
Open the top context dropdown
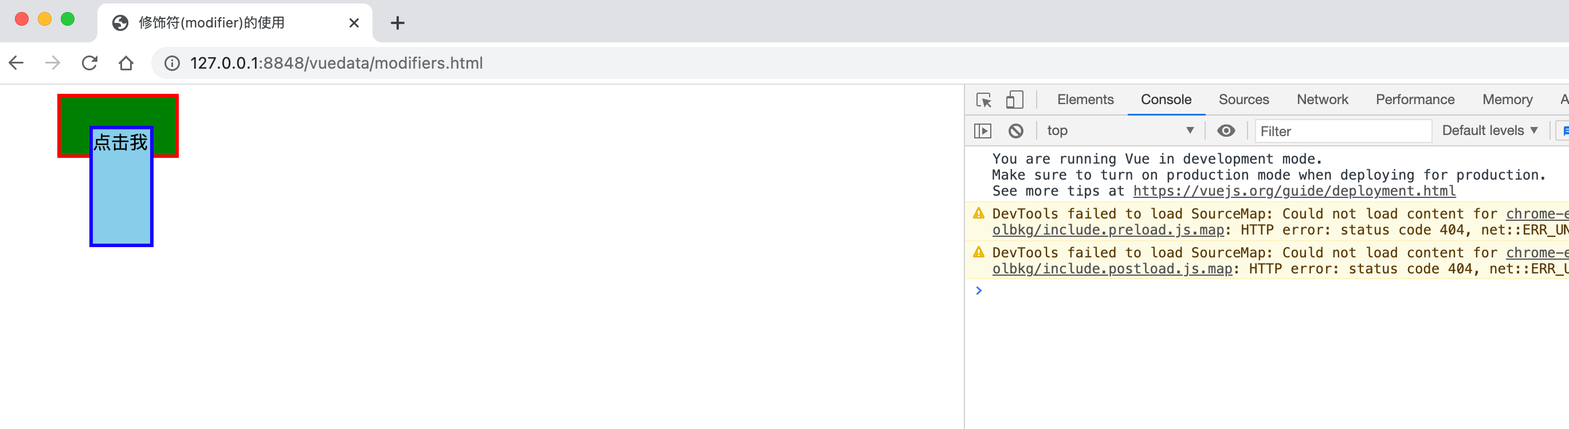click(x=1120, y=130)
